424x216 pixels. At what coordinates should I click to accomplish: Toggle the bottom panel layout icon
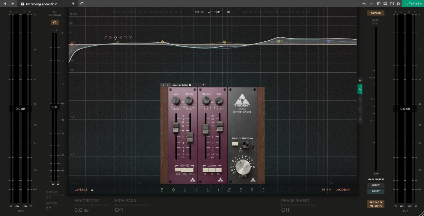tap(385, 4)
